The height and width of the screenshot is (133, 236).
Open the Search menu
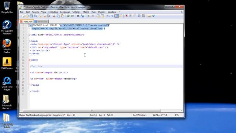(x=35, y=12)
